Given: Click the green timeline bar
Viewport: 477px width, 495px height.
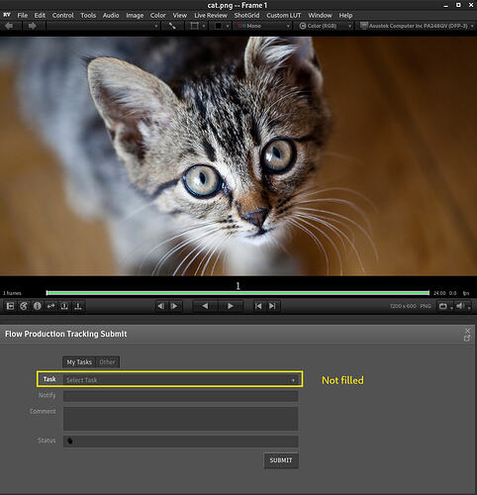Looking at the screenshot, I should coord(238,293).
